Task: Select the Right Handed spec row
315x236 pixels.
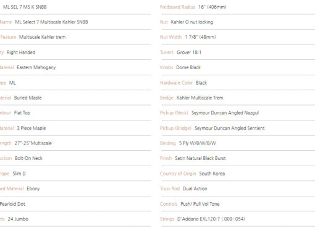Action: click(75, 53)
